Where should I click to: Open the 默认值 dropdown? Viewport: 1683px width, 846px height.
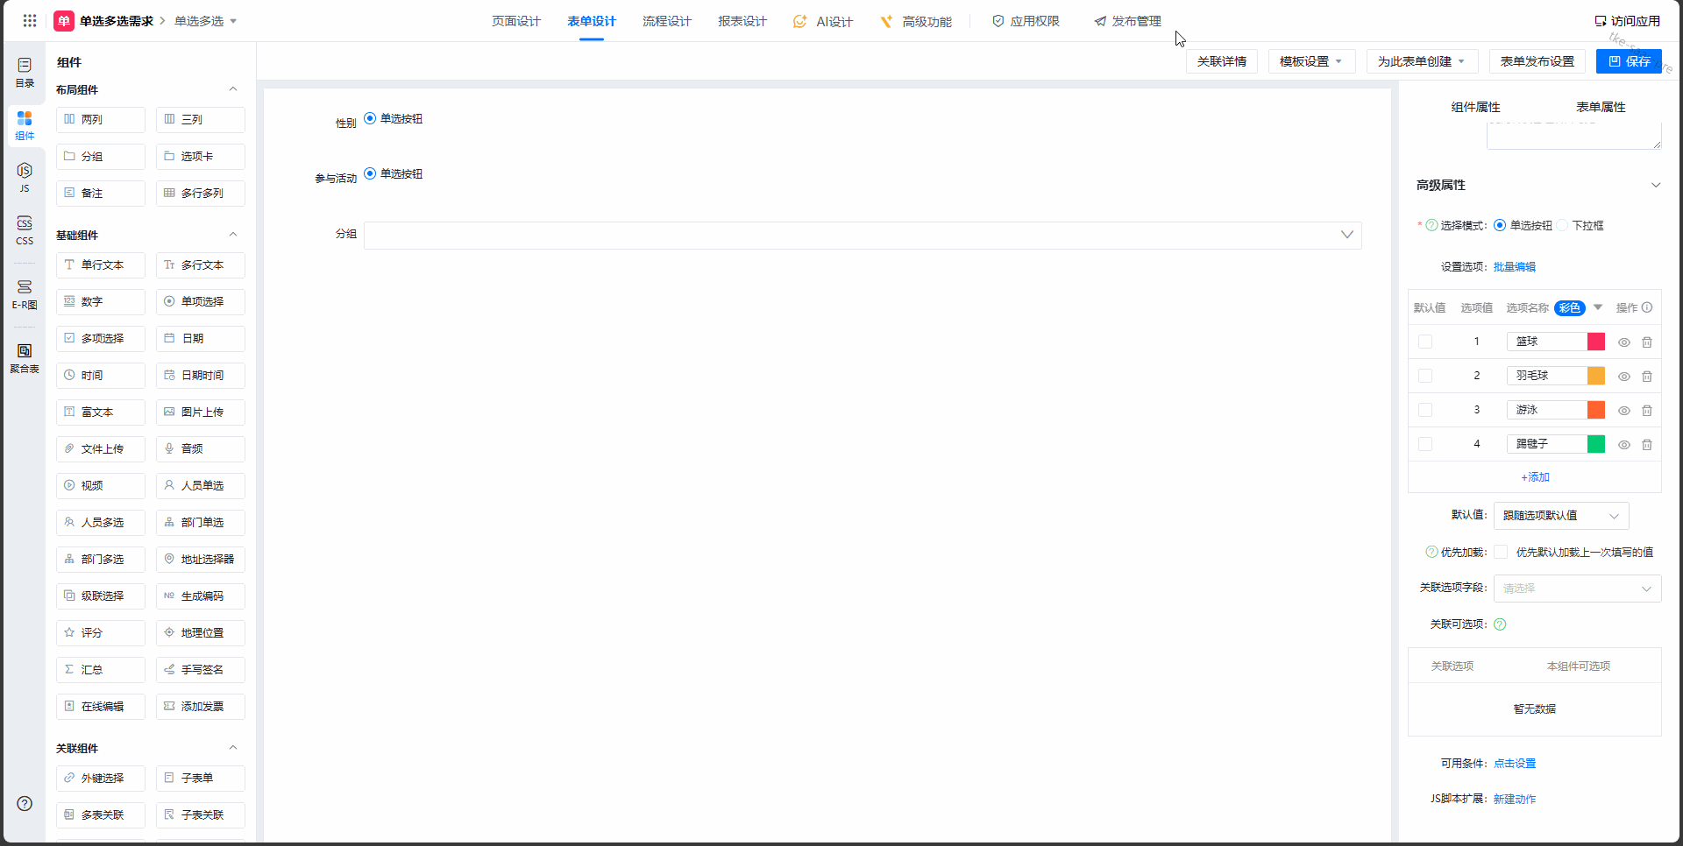[x=1560, y=516]
